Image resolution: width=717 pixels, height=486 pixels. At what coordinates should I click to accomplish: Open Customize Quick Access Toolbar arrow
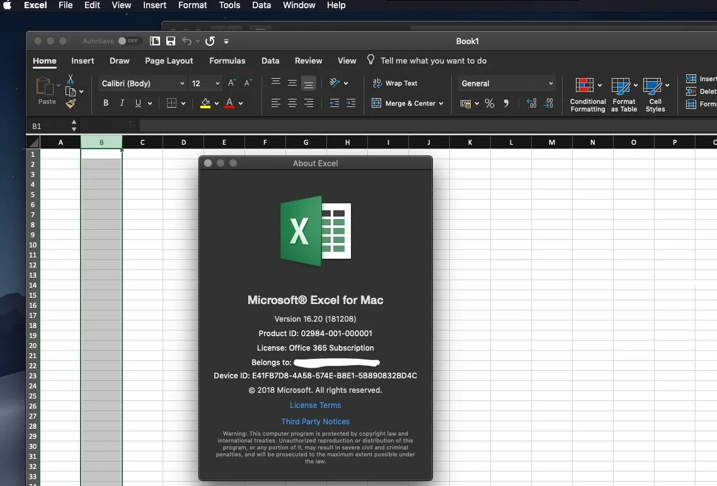click(226, 41)
